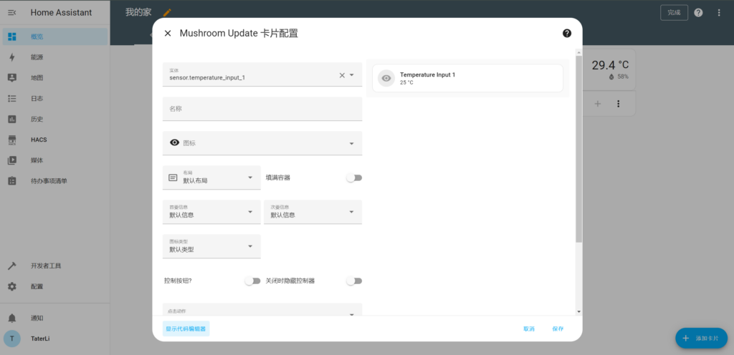
Task: Expand the 图标 icon picker dropdown
Action: click(x=351, y=143)
